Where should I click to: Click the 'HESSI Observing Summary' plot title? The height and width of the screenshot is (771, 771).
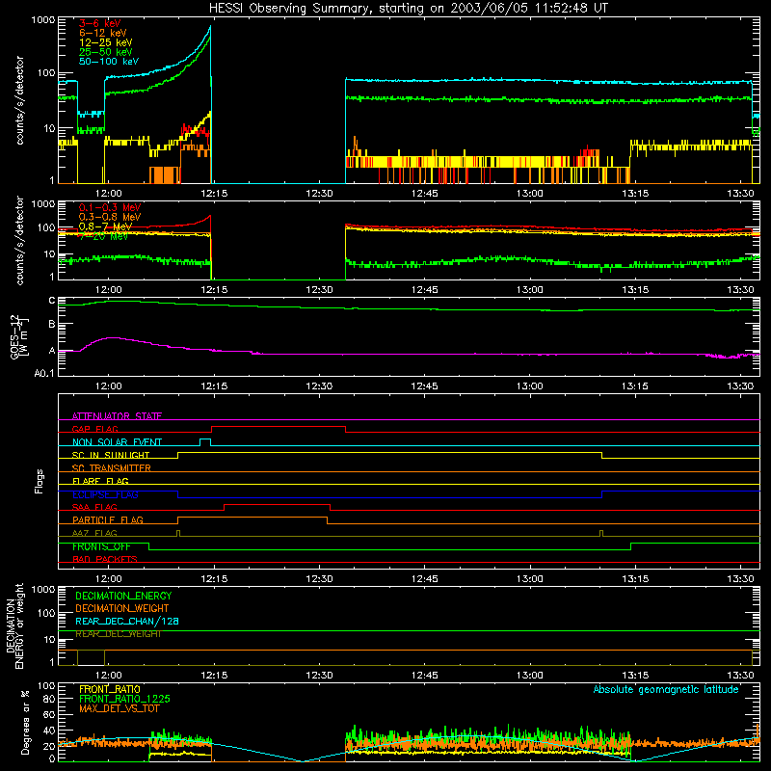(x=408, y=9)
